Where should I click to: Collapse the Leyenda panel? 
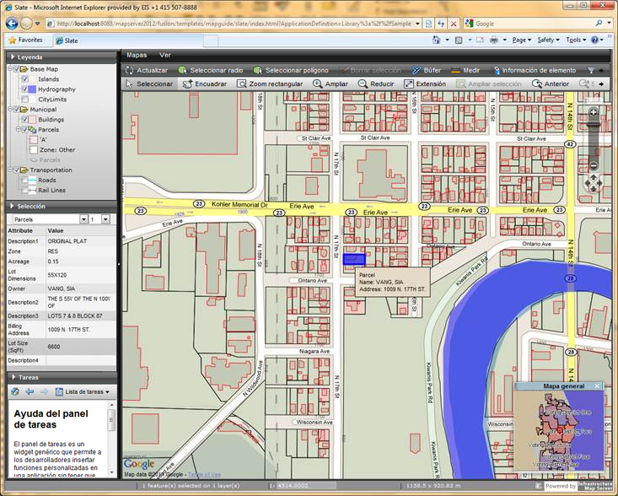(13, 57)
